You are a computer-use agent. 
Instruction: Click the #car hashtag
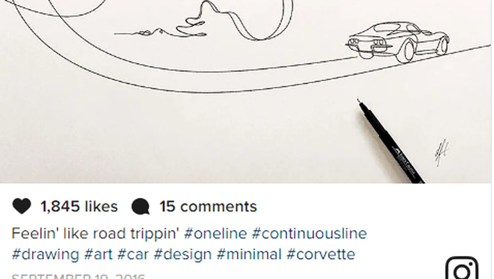click(133, 254)
